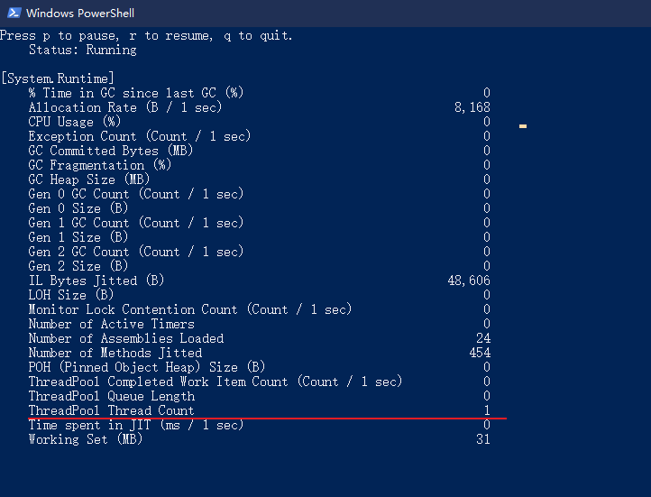Click the Allocation Rate value 8,168
The image size is (651, 497).
[472, 107]
